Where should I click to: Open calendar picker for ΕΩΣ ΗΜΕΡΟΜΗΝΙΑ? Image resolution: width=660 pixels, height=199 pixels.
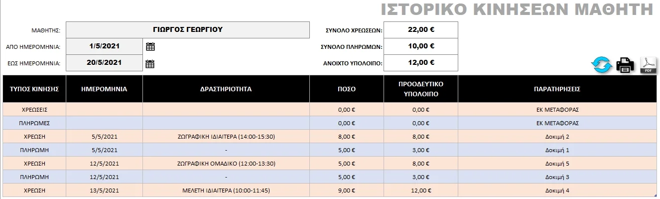point(150,63)
